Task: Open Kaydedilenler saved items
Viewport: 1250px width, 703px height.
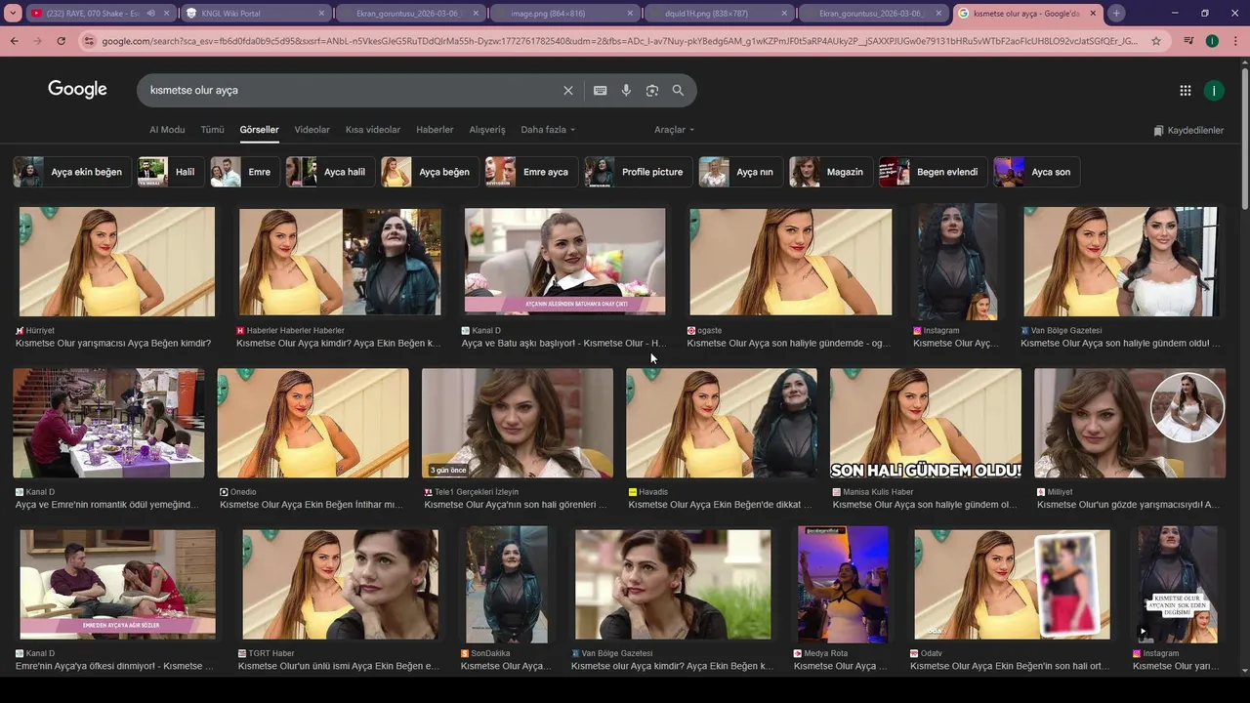Action: pos(1188,130)
